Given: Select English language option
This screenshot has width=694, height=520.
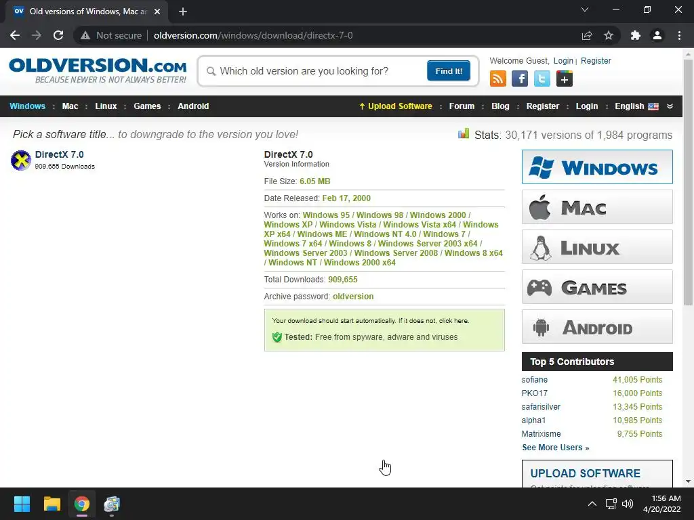Looking at the screenshot, I should point(629,106).
